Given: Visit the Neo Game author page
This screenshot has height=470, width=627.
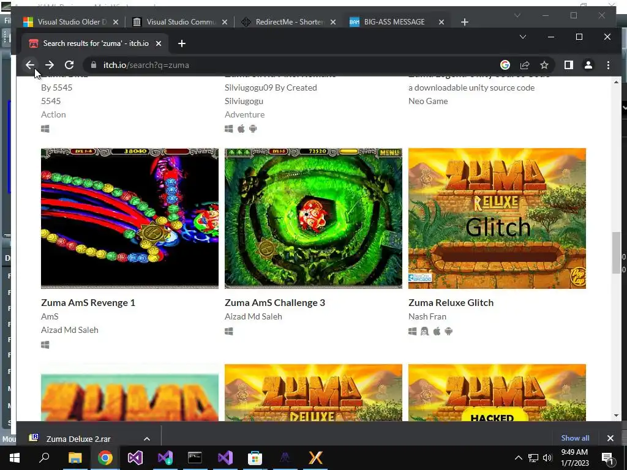Looking at the screenshot, I should tap(428, 101).
